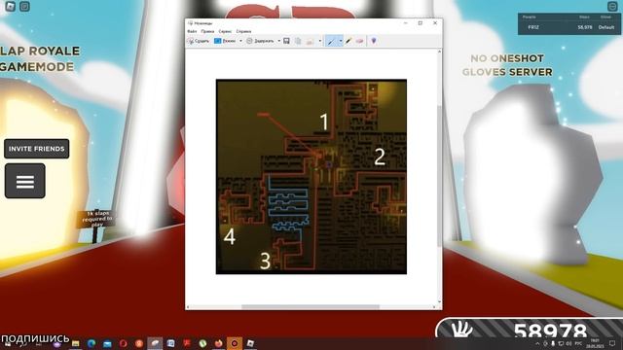Open the Правка menu

tap(207, 31)
